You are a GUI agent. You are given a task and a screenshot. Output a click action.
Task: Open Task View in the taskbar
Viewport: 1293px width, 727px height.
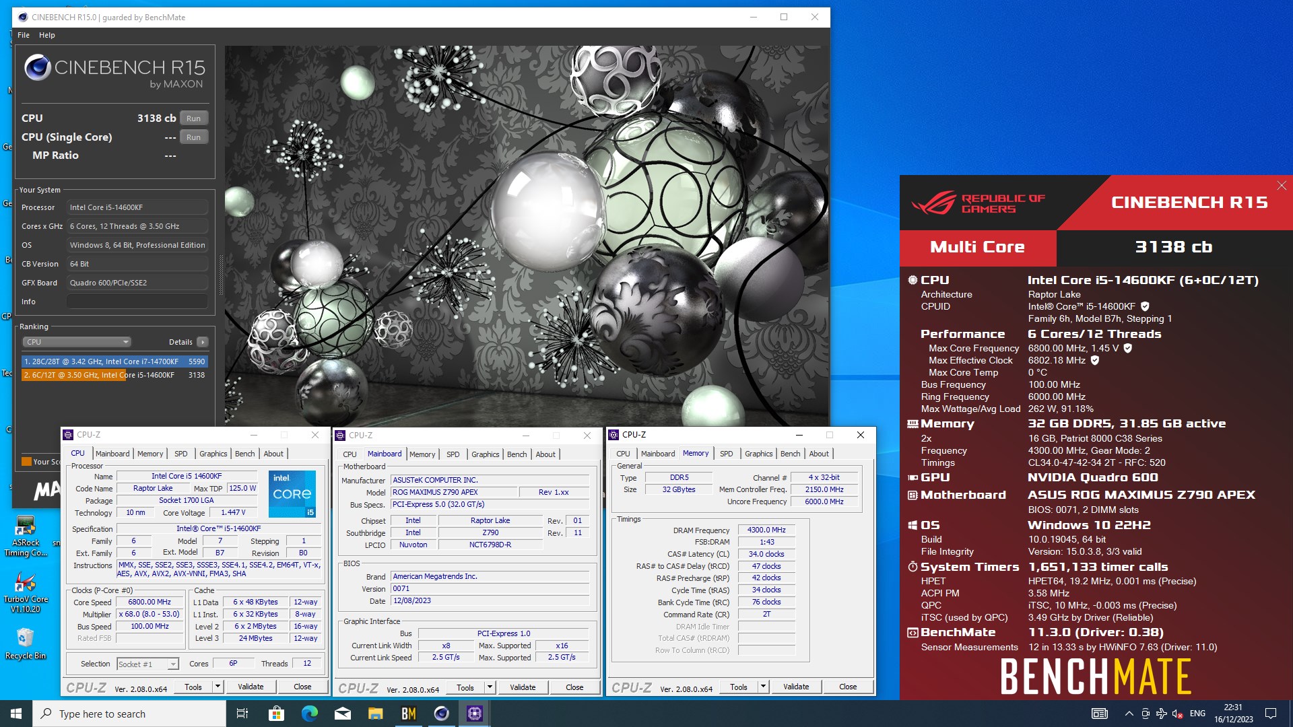pyautogui.click(x=242, y=714)
